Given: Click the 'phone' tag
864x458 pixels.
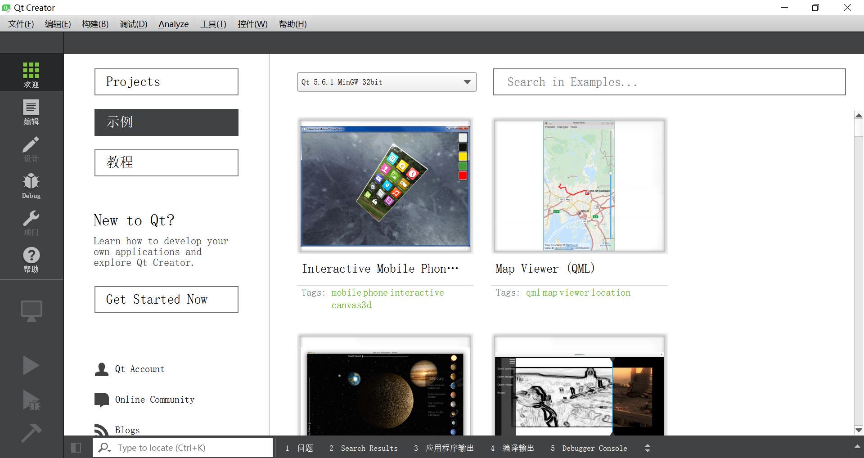Looking at the screenshot, I should [x=375, y=292].
